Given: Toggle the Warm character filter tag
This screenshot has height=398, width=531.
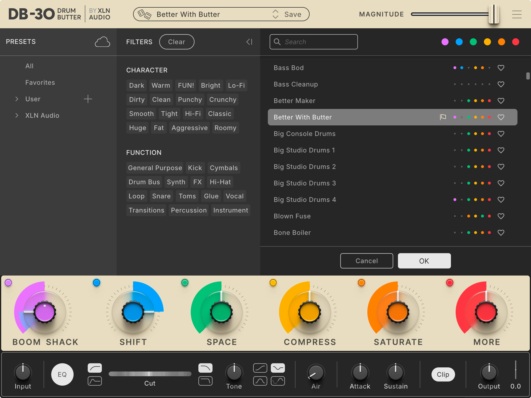Looking at the screenshot, I should point(161,85).
